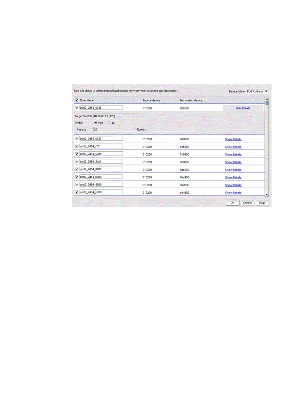Image resolution: width=306 pixels, height=396 pixels.
Task: Select destination value 010600
Action: coord(184,155)
